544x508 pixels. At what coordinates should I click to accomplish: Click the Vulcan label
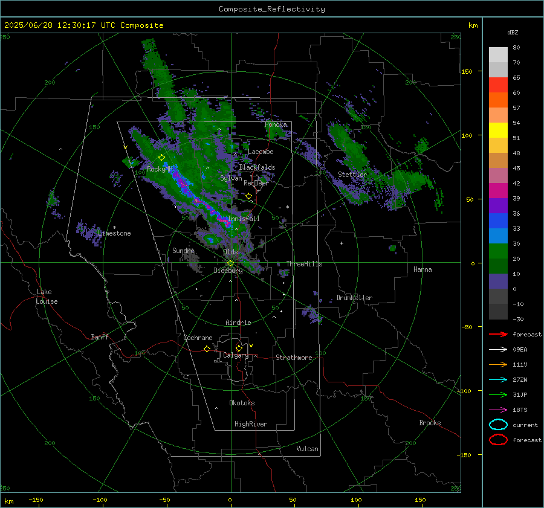pos(308,449)
